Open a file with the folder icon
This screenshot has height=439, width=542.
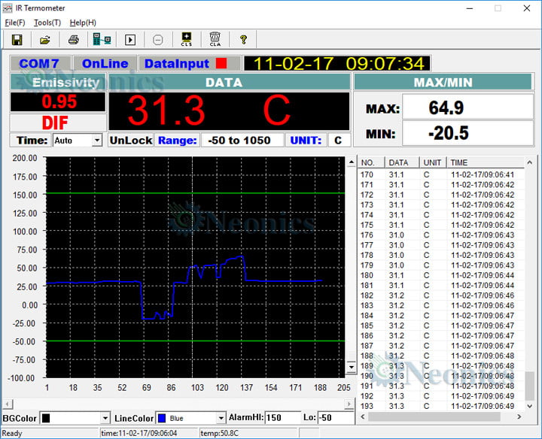point(45,40)
